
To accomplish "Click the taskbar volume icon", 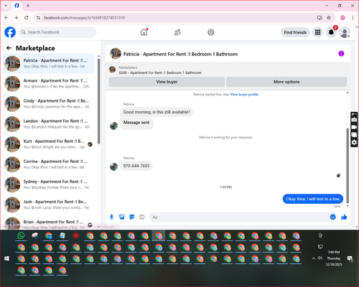I will (320, 258).
